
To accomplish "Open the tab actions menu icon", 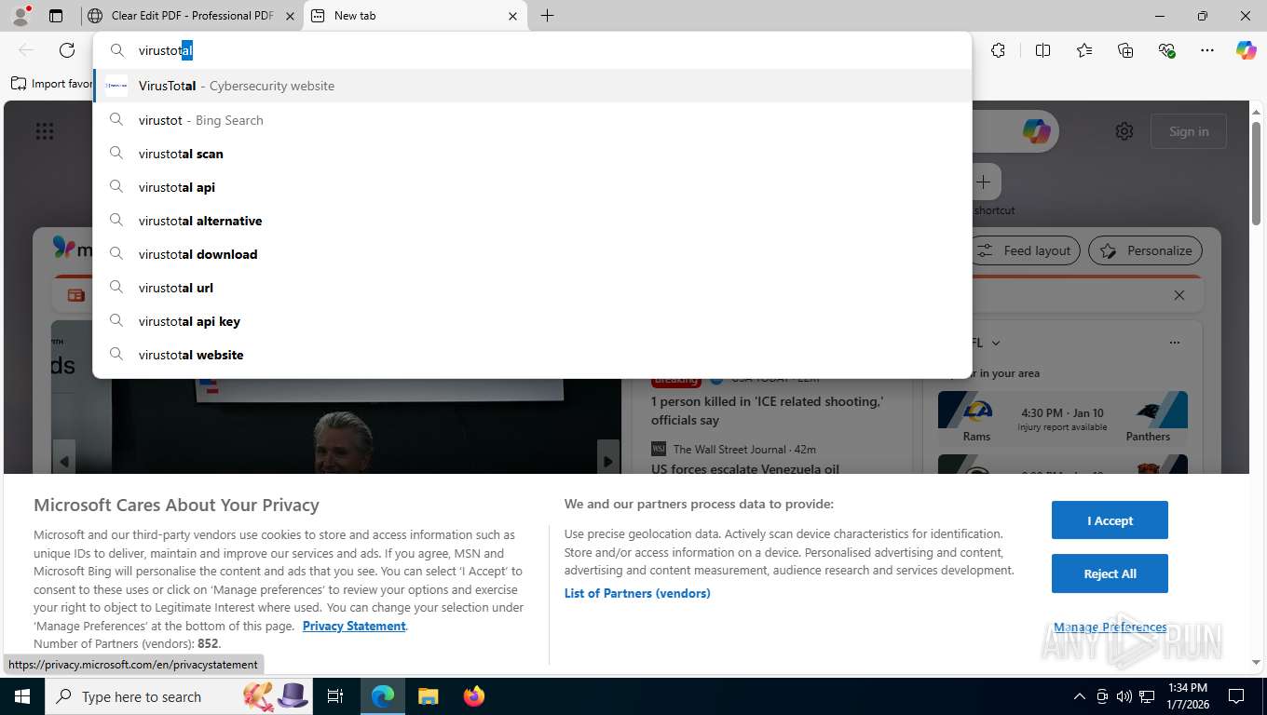I will (x=56, y=16).
